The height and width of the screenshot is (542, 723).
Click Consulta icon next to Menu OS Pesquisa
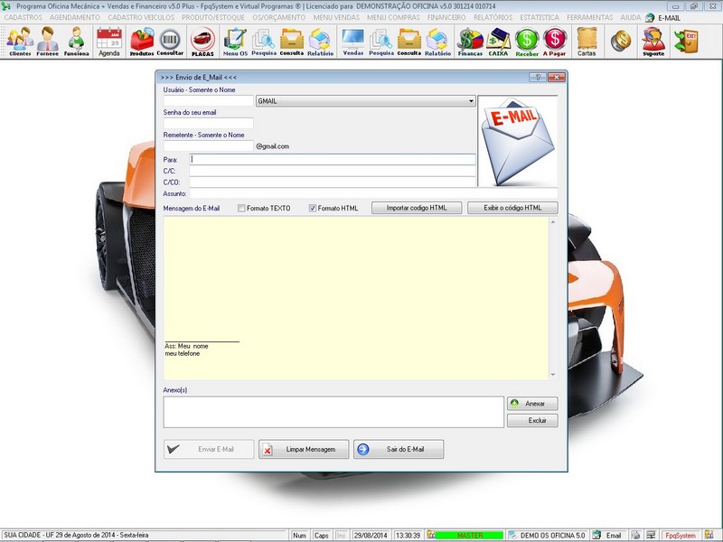[x=292, y=41]
